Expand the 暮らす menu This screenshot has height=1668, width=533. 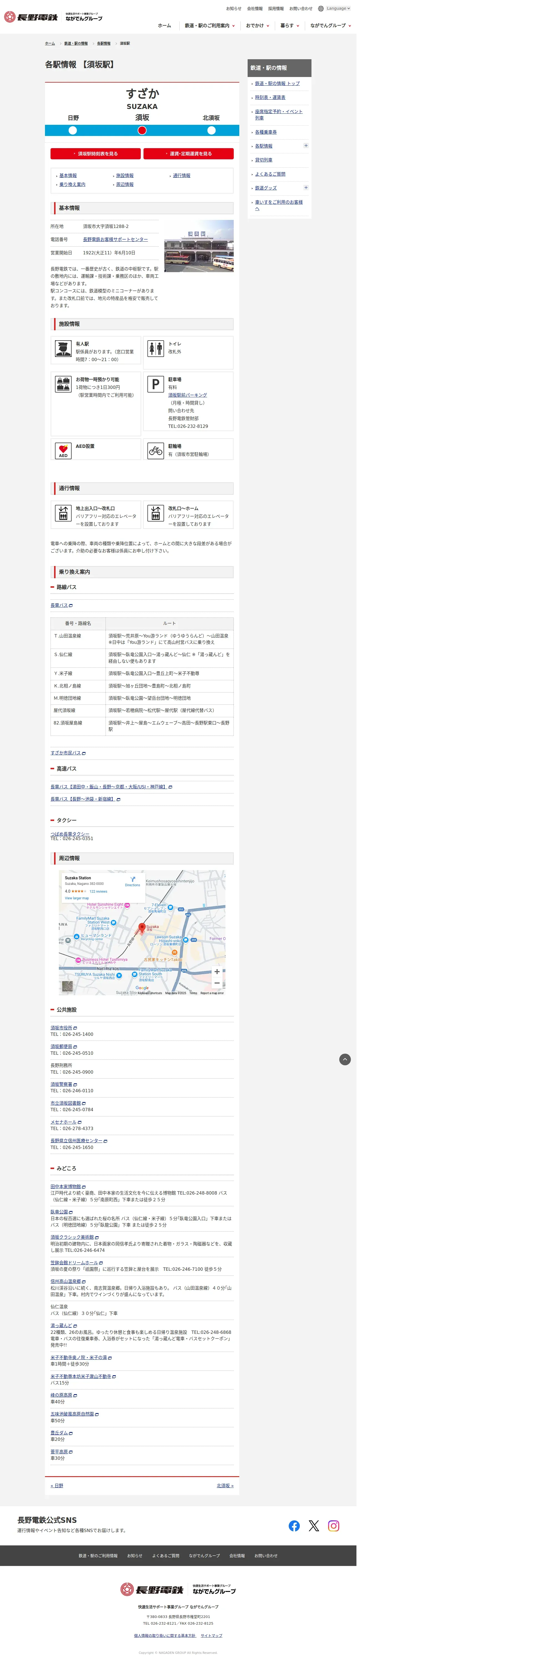[x=290, y=26]
